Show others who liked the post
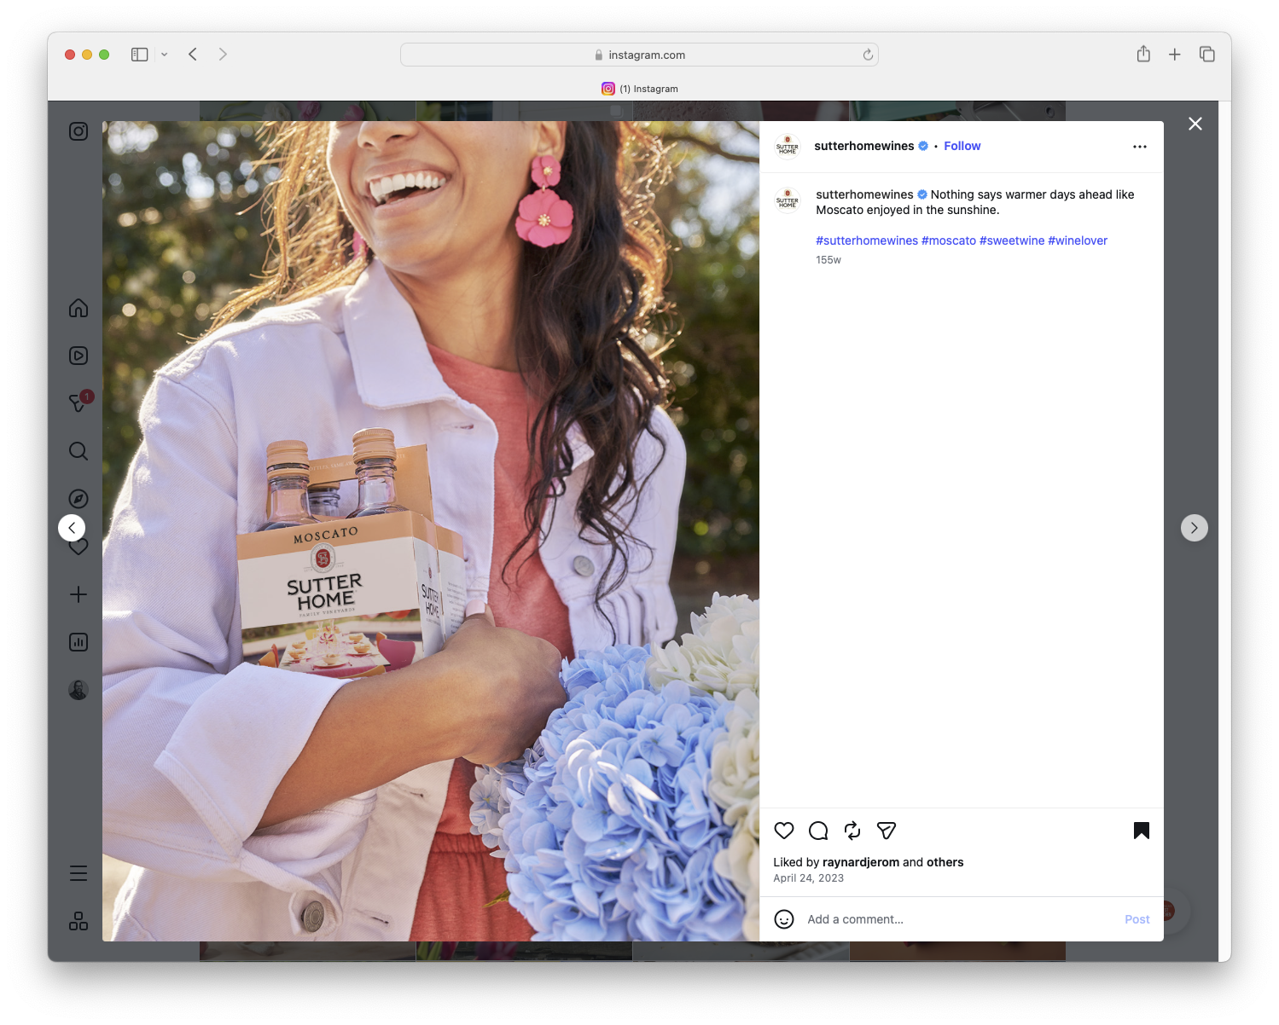 click(945, 862)
